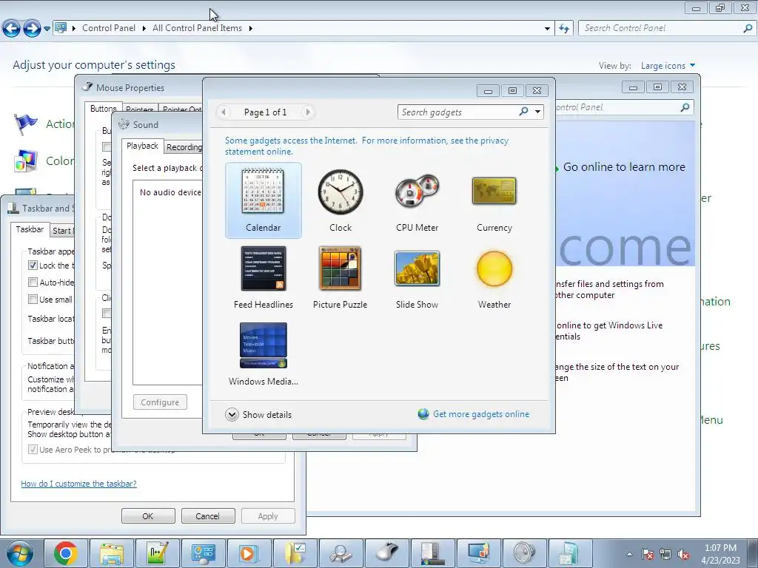Viewport: 758px width, 568px height.
Task: Open the Start menu orb
Action: click(20, 553)
